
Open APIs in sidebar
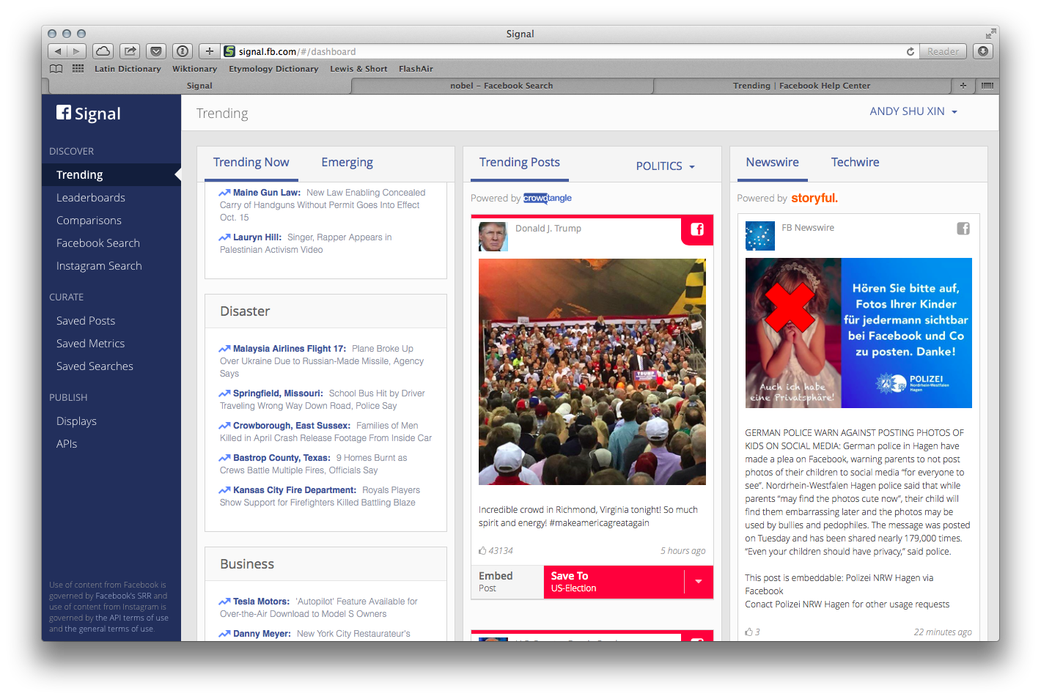coord(67,444)
